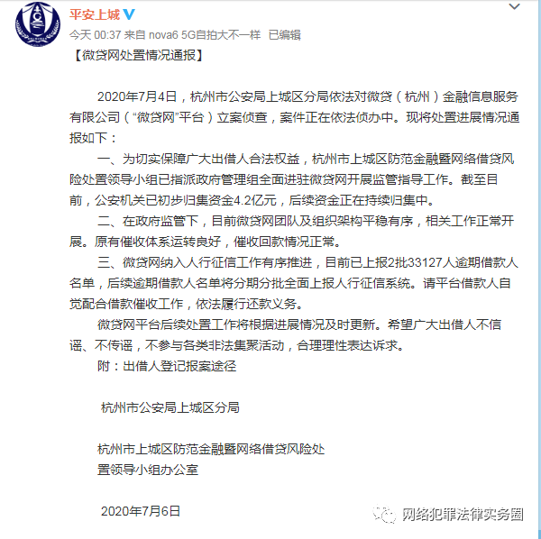
Task: Expand the post options chevron menu
Action: click(x=514, y=6)
